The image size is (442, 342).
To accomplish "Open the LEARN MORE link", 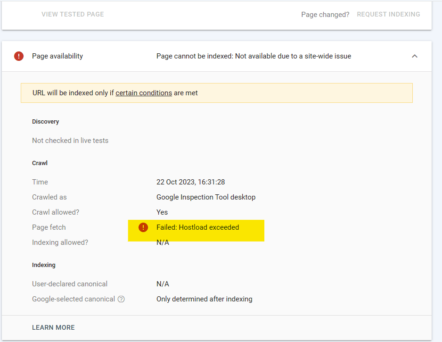I will (x=53, y=327).
